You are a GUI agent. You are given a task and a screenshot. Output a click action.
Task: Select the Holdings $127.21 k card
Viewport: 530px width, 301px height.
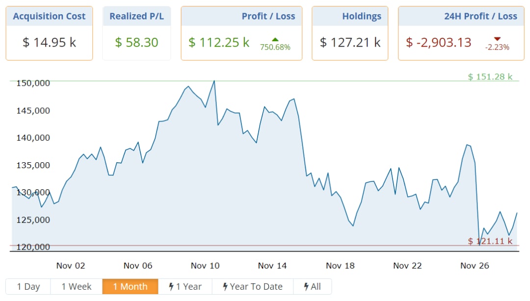coord(350,33)
